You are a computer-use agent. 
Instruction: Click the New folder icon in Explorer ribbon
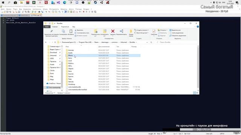click(131, 31)
